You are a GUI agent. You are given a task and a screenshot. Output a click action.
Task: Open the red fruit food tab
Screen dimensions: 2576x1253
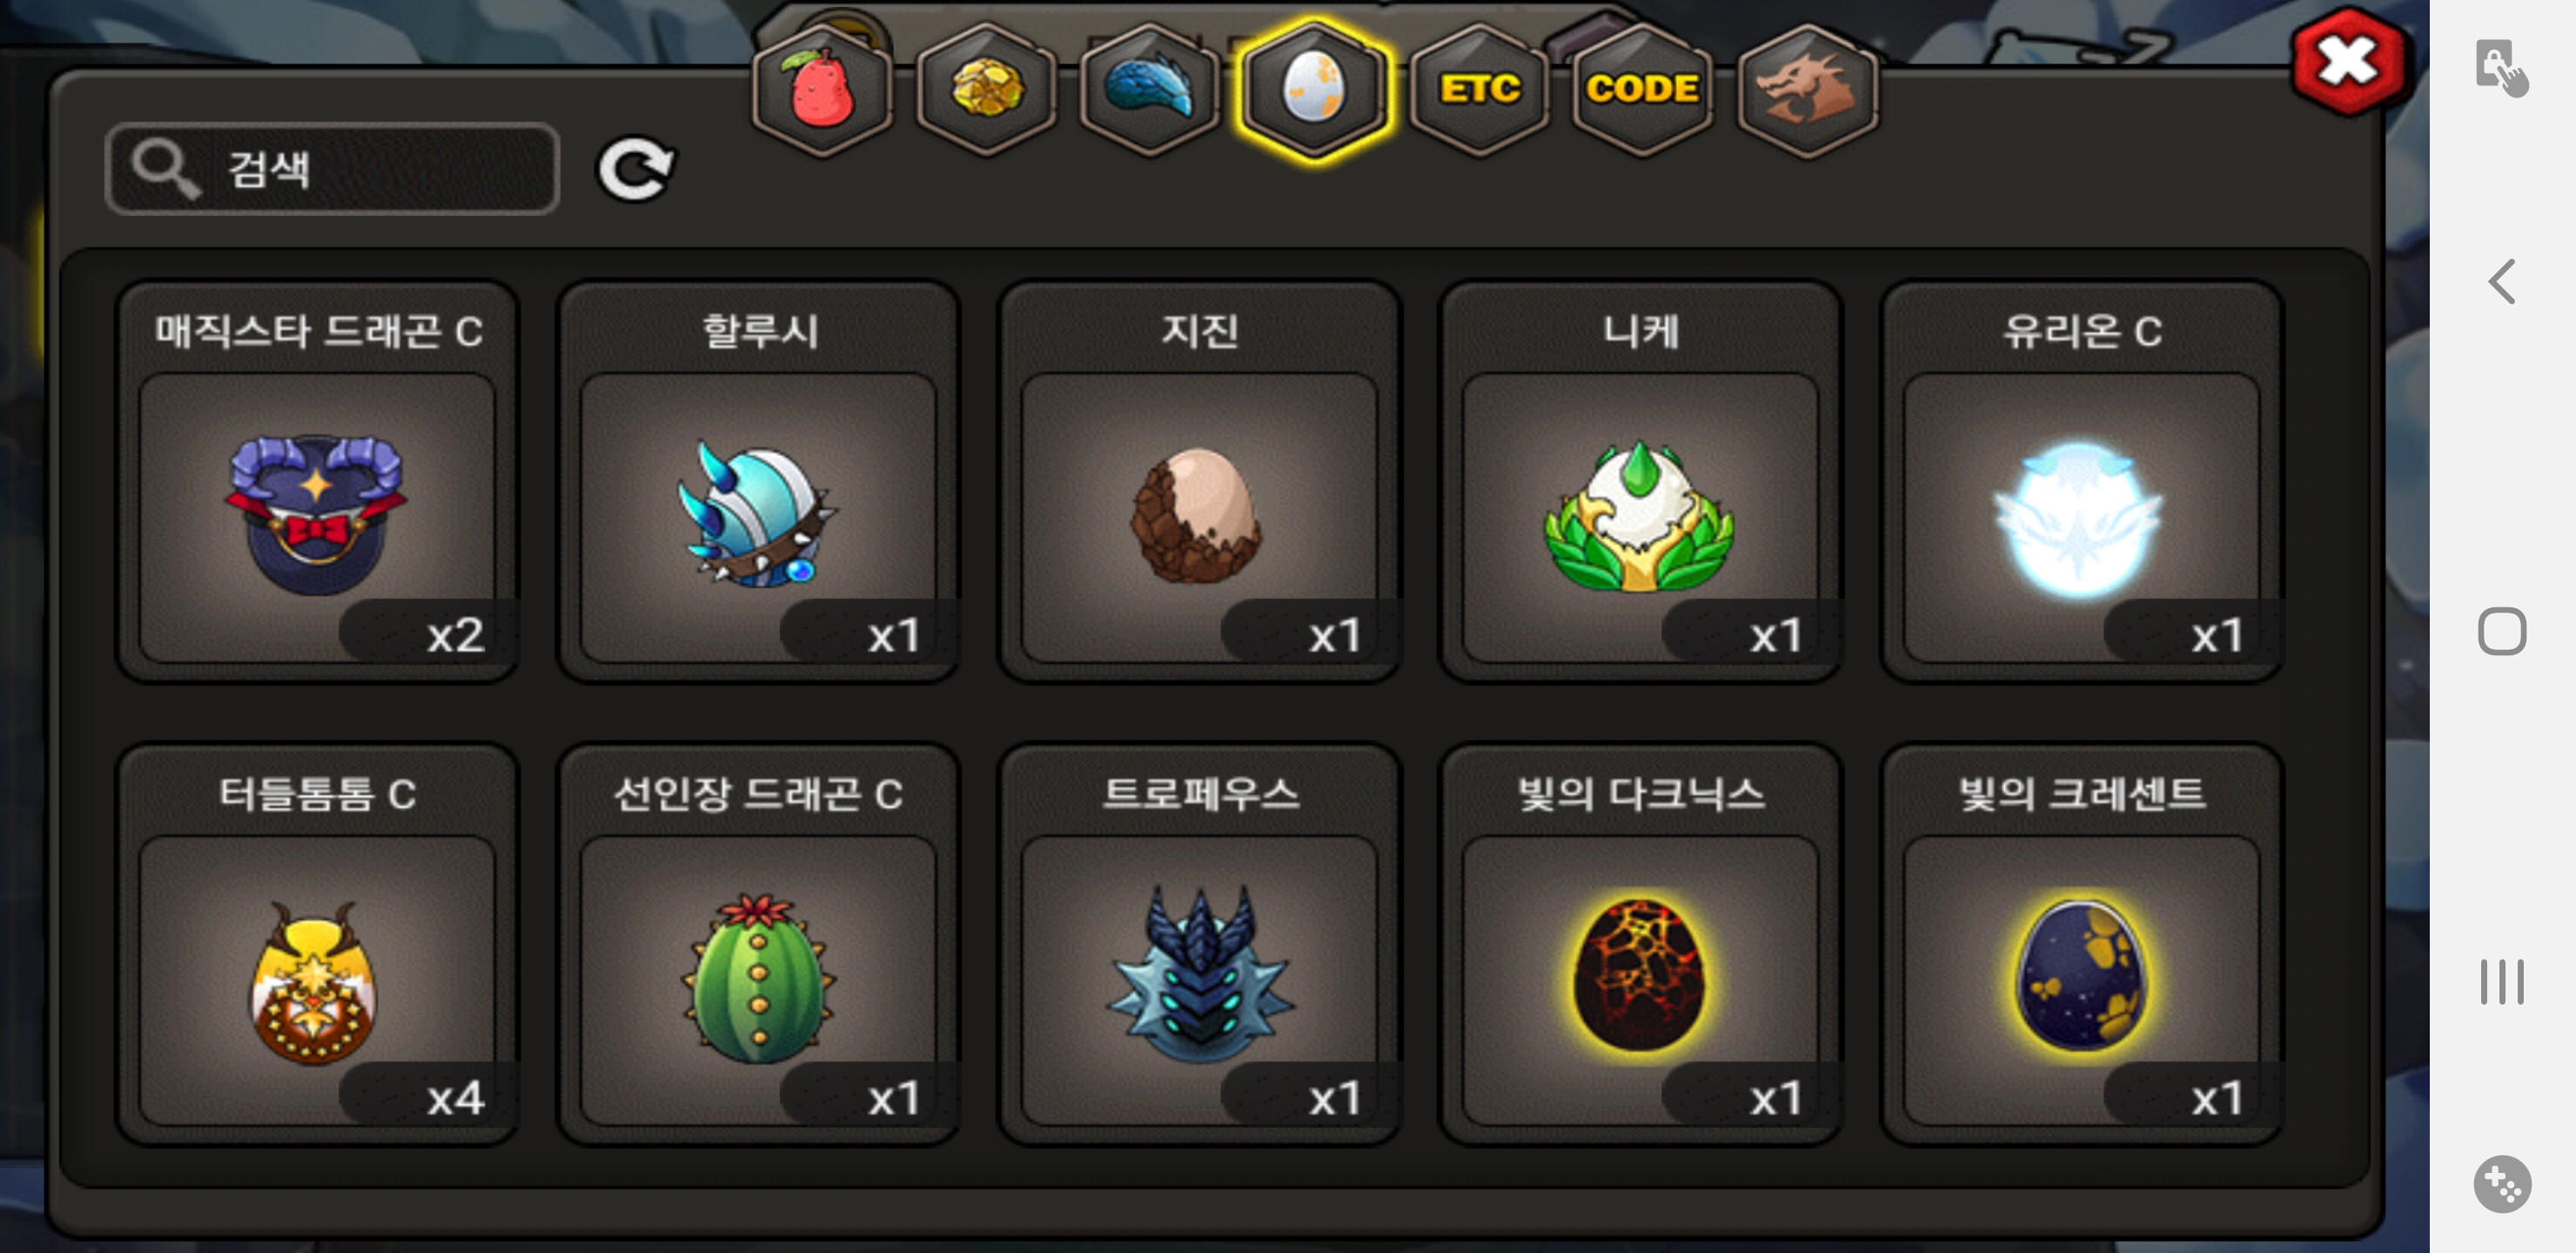coord(822,90)
